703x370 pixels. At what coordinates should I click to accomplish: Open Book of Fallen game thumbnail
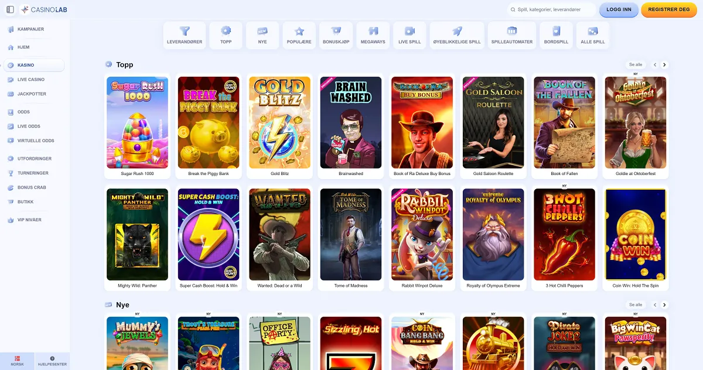(x=564, y=122)
